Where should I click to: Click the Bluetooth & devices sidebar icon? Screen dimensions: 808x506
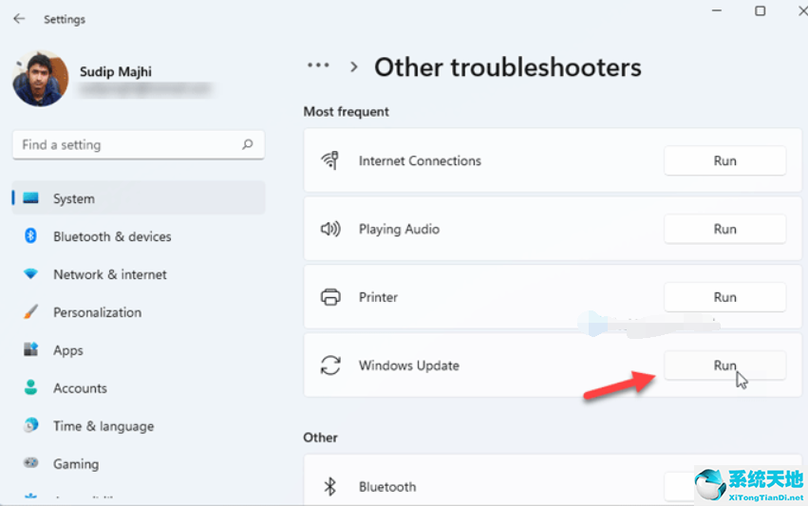point(30,236)
